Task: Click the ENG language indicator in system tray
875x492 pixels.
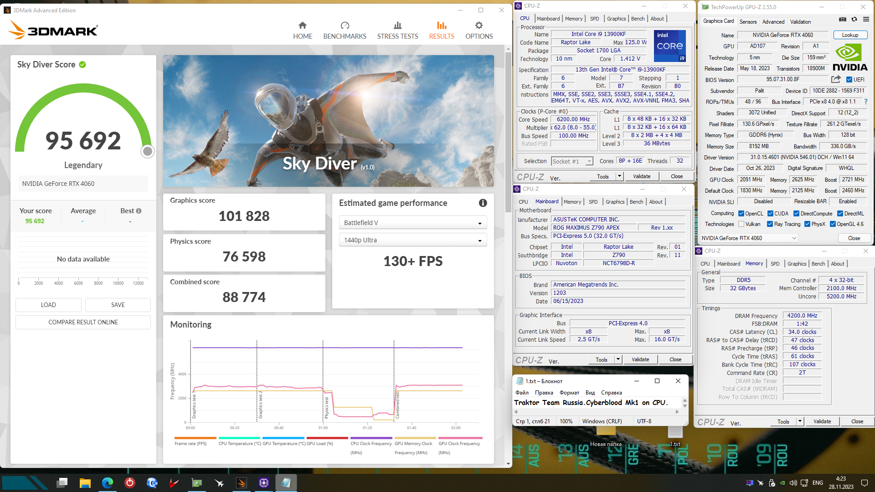Action: [x=818, y=482]
